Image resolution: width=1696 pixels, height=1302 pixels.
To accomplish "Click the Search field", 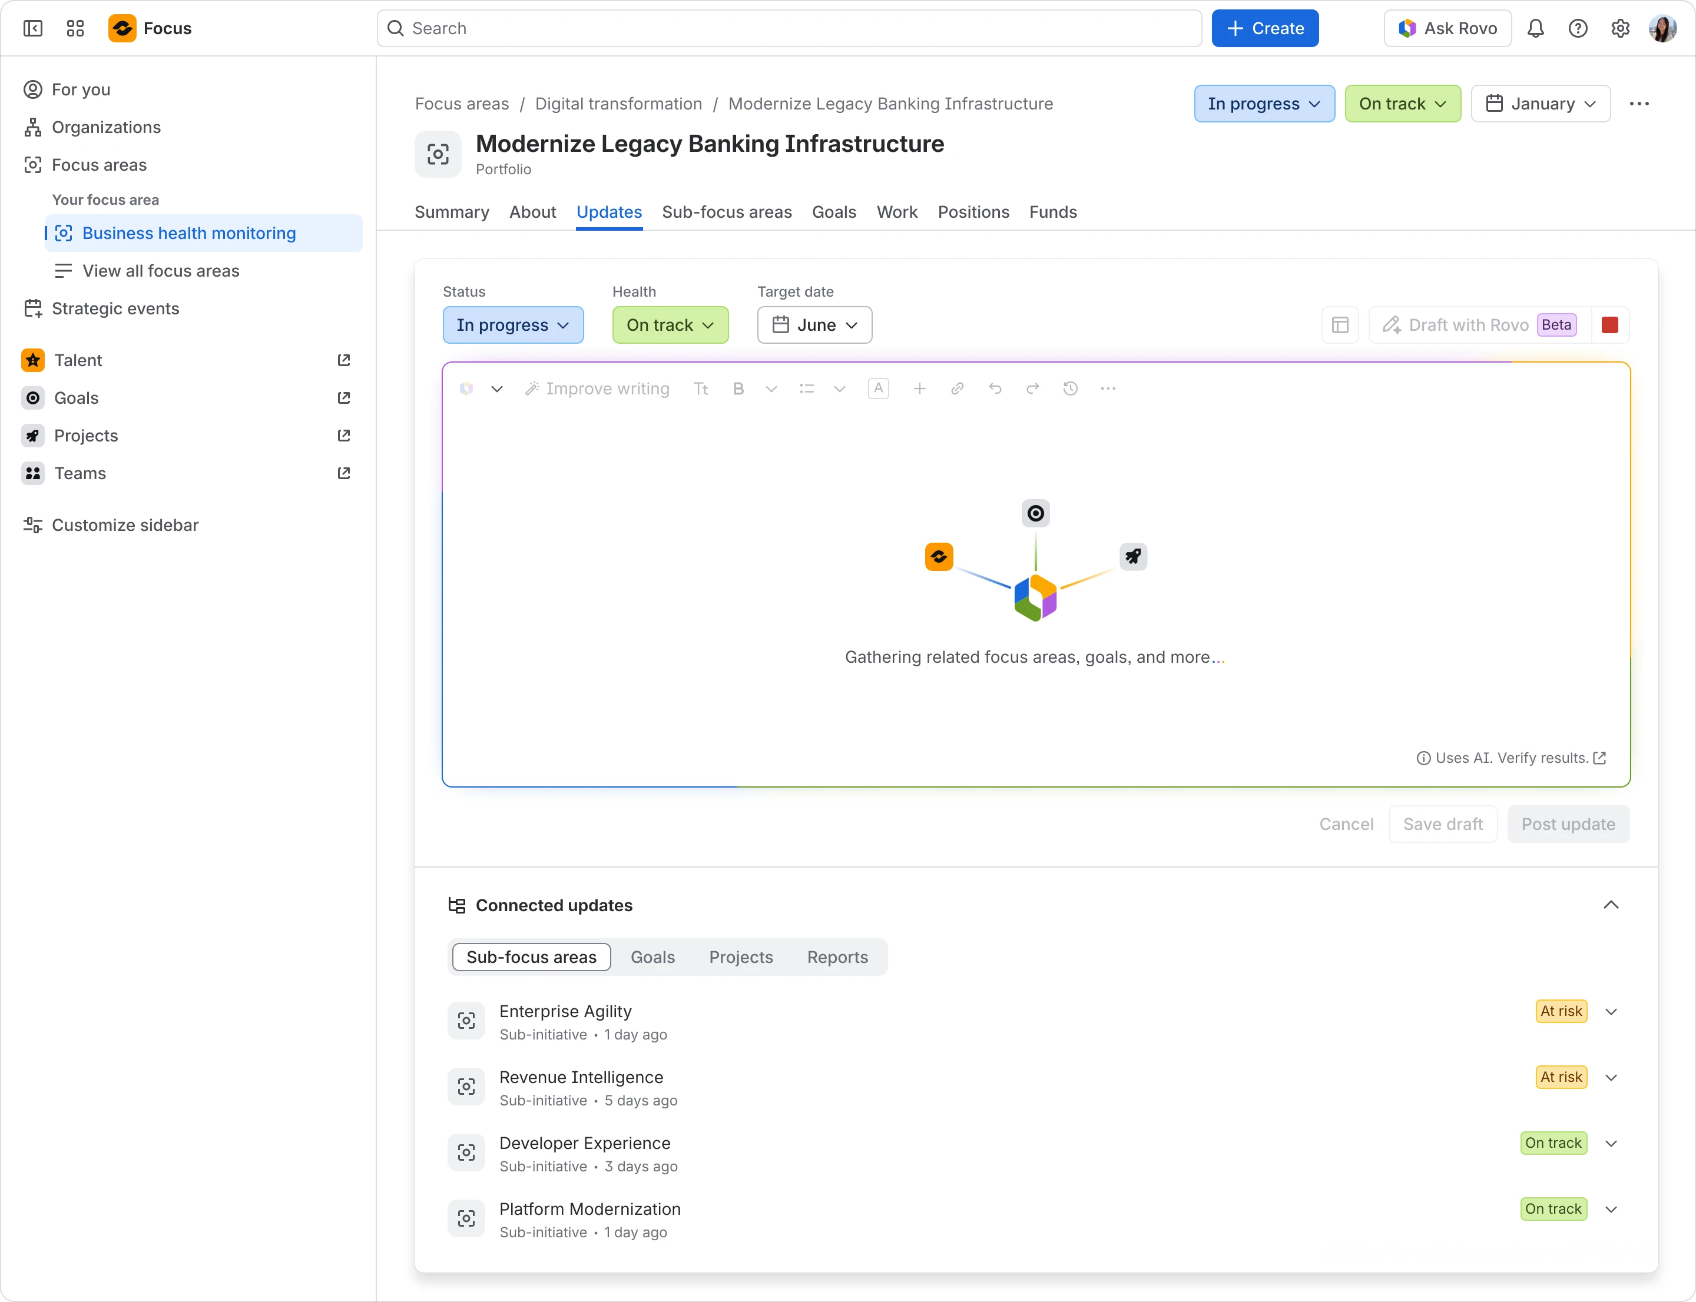I will (790, 29).
